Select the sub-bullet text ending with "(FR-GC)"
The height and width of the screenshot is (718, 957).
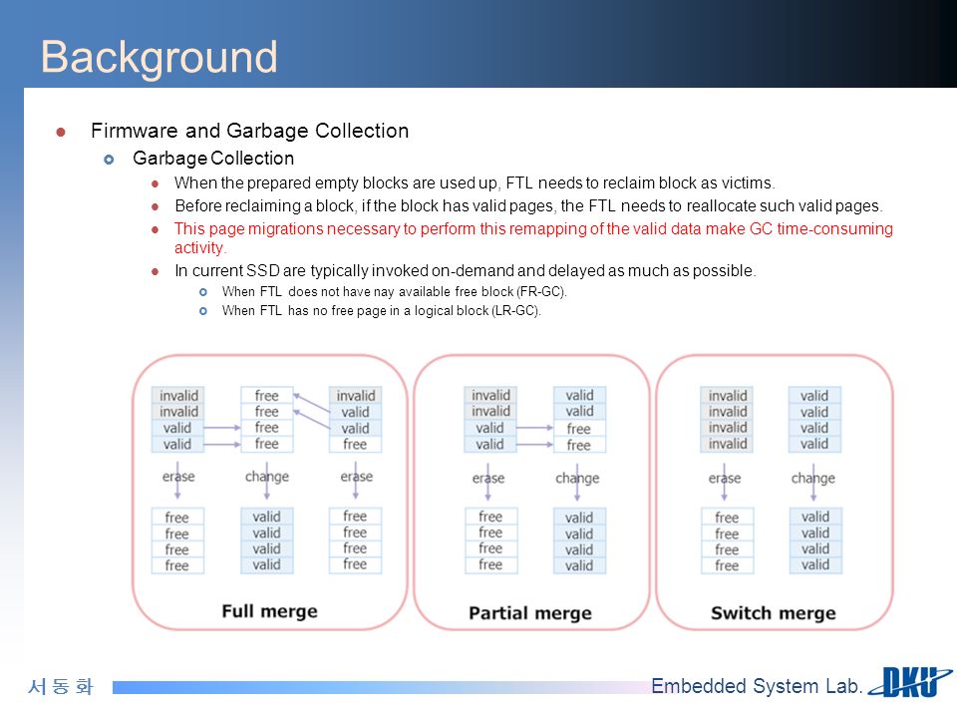[x=395, y=292]
